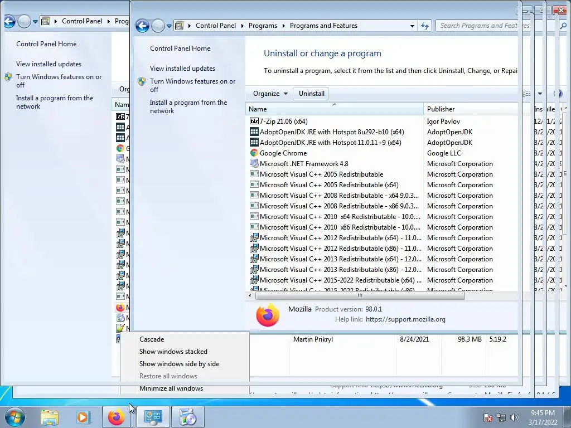This screenshot has width=571, height=428.
Task: Select the Visual C++ 2012 Redistributable (x64) icon
Action: (x=254, y=237)
